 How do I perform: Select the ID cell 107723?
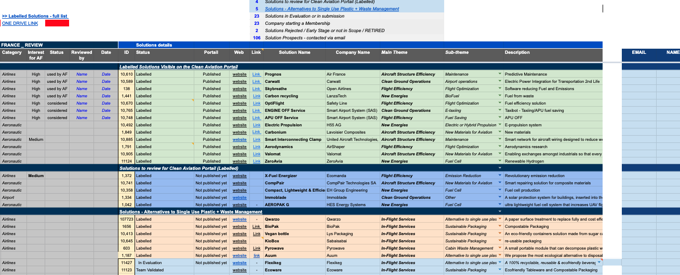click(x=127, y=219)
